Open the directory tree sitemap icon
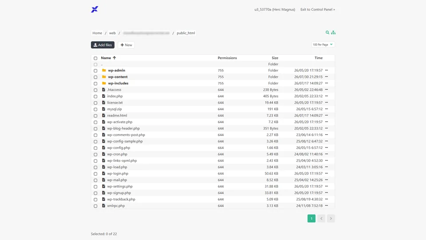Viewport: 426px width, 240px height. pyautogui.click(x=333, y=32)
